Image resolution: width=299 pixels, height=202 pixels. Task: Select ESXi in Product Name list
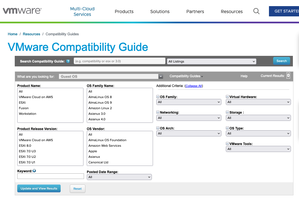pyautogui.click(x=50, y=103)
